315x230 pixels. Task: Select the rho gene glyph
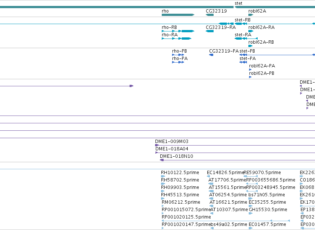click(x=178, y=15)
